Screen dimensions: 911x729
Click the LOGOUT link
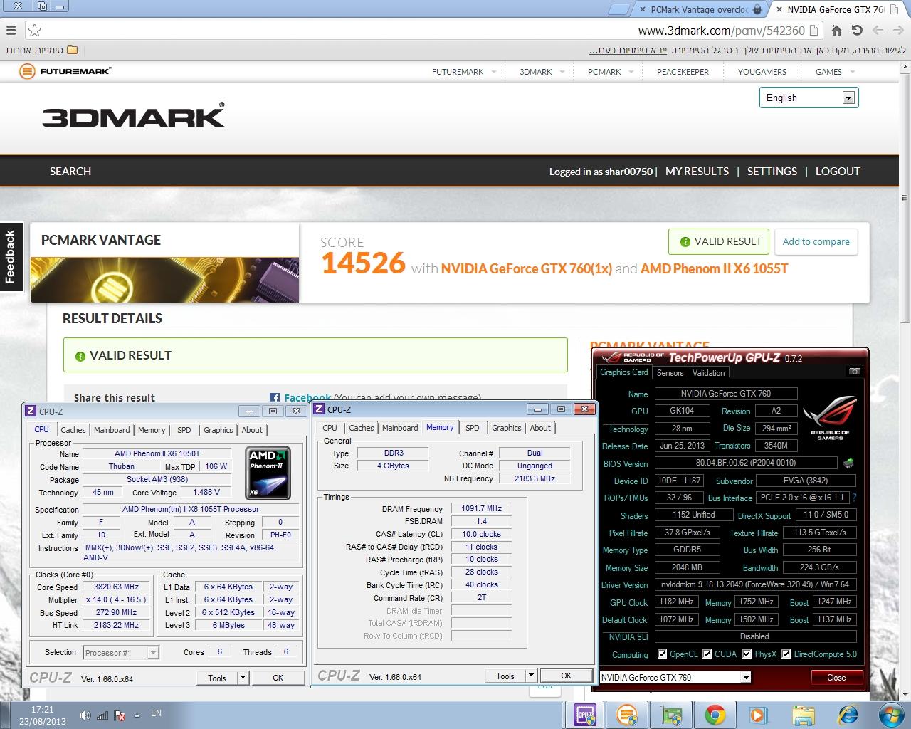coord(838,171)
